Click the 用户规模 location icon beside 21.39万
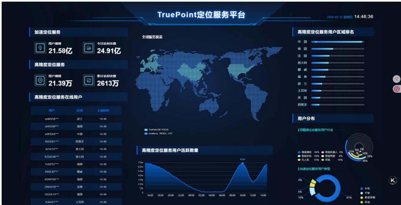The height and width of the screenshot is (205, 401). (x=40, y=80)
